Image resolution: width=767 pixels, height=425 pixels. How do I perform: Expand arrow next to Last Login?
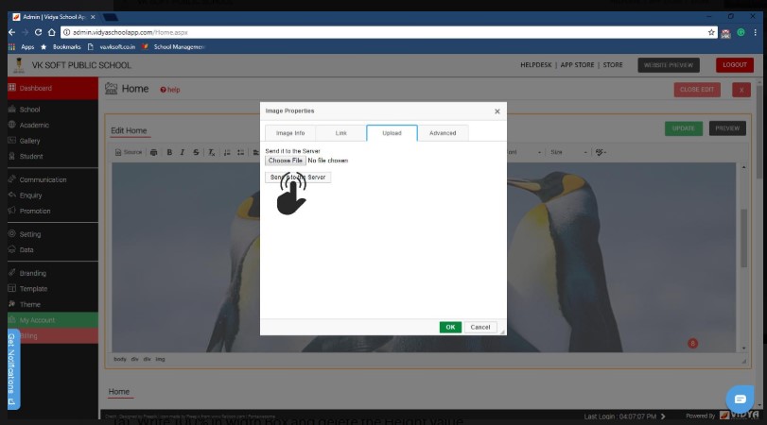(x=663, y=416)
